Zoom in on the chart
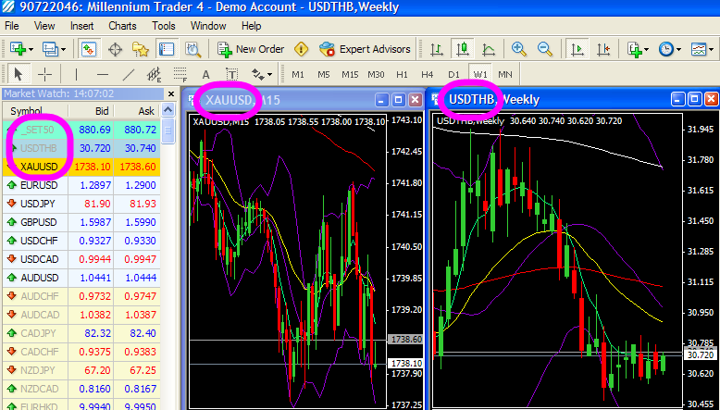This screenshot has width=720, height=410. [518, 49]
